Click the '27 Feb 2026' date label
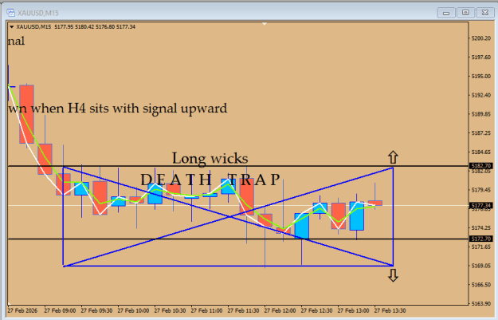Image resolution: width=498 pixels, height=320 pixels. pyautogui.click(x=22, y=310)
